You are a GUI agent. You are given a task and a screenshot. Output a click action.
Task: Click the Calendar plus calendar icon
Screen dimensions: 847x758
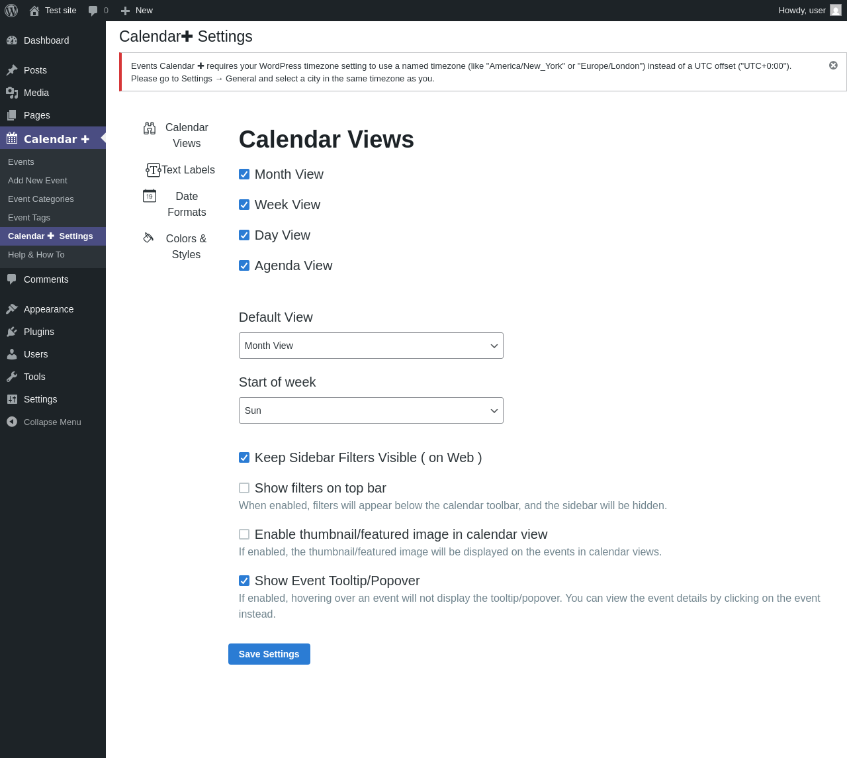(12, 138)
